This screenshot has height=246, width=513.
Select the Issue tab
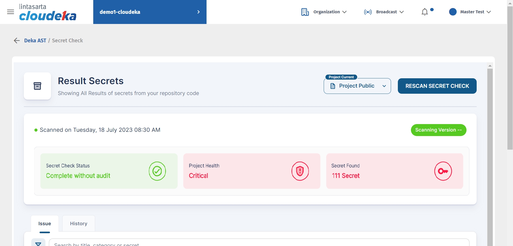click(x=45, y=224)
